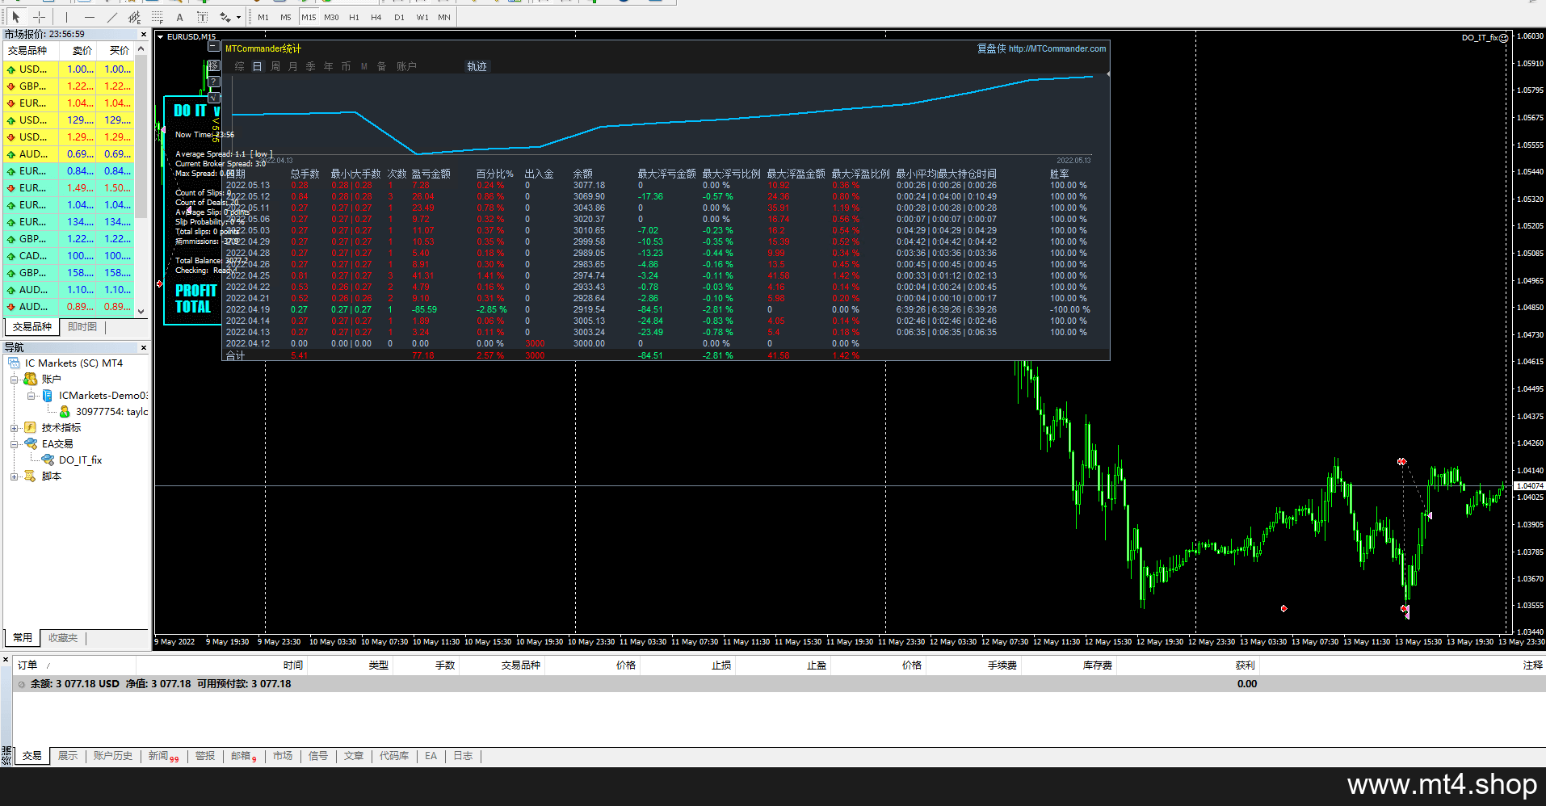Click the Market Watch scroll-up arrow
Image resolution: width=1546 pixels, height=806 pixels.
[x=141, y=49]
